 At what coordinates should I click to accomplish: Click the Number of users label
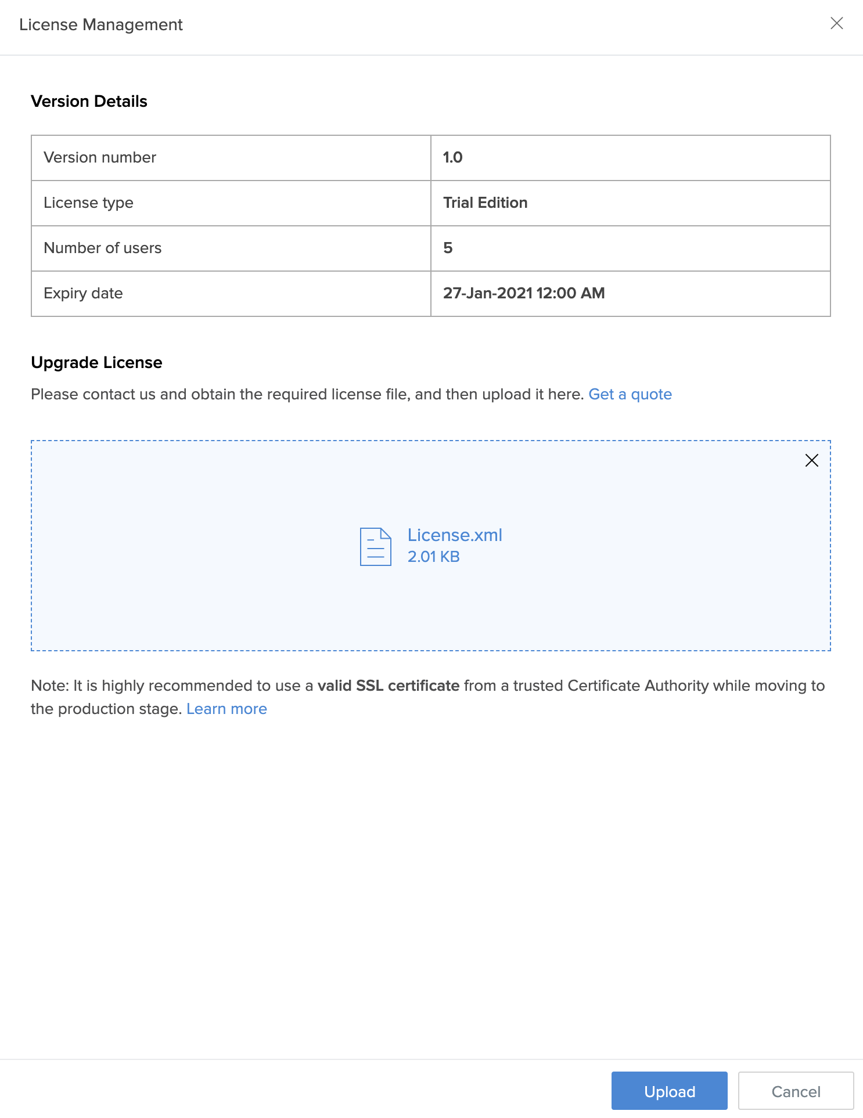coord(102,248)
